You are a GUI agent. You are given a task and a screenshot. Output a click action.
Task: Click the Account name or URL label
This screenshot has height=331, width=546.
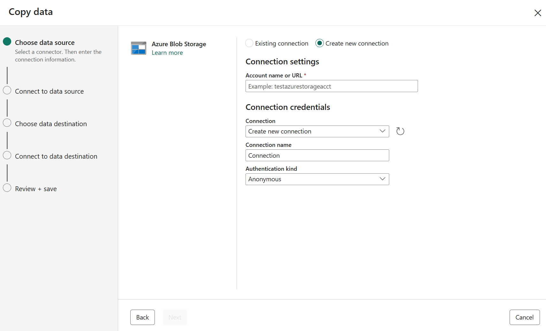[x=274, y=75]
